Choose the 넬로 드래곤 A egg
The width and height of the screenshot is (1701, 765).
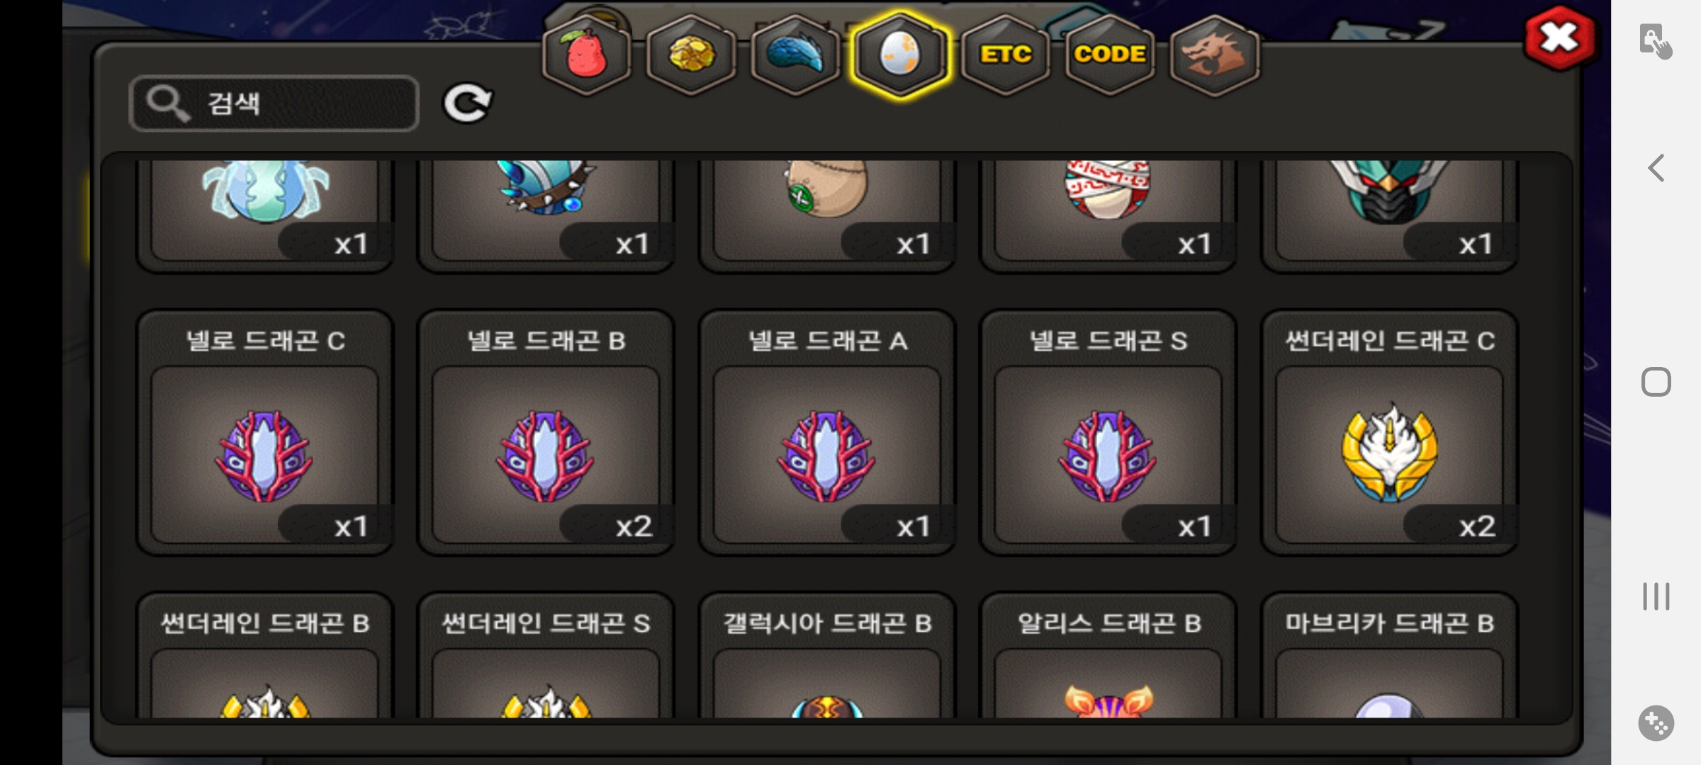tap(827, 432)
